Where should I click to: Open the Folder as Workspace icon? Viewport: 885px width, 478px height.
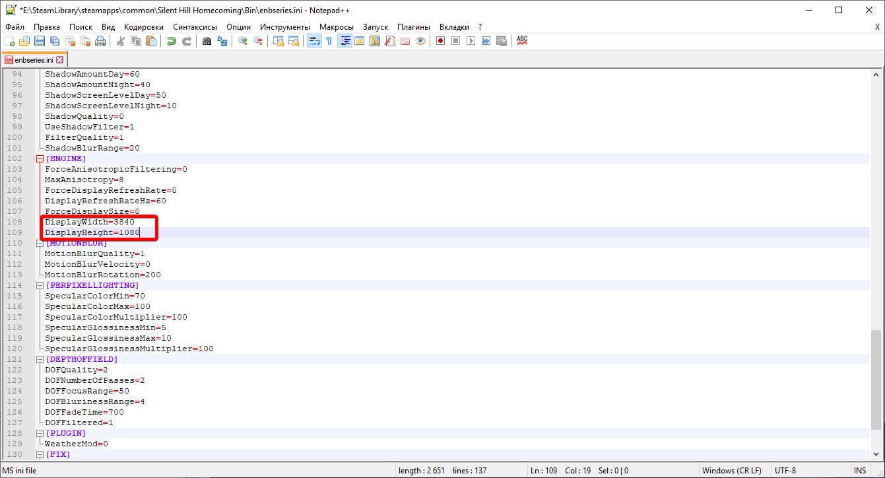(x=405, y=41)
